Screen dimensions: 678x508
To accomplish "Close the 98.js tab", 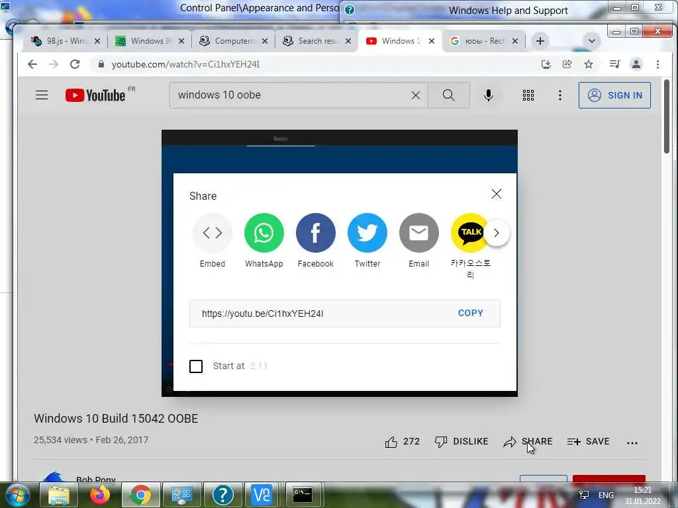I will pyautogui.click(x=97, y=41).
